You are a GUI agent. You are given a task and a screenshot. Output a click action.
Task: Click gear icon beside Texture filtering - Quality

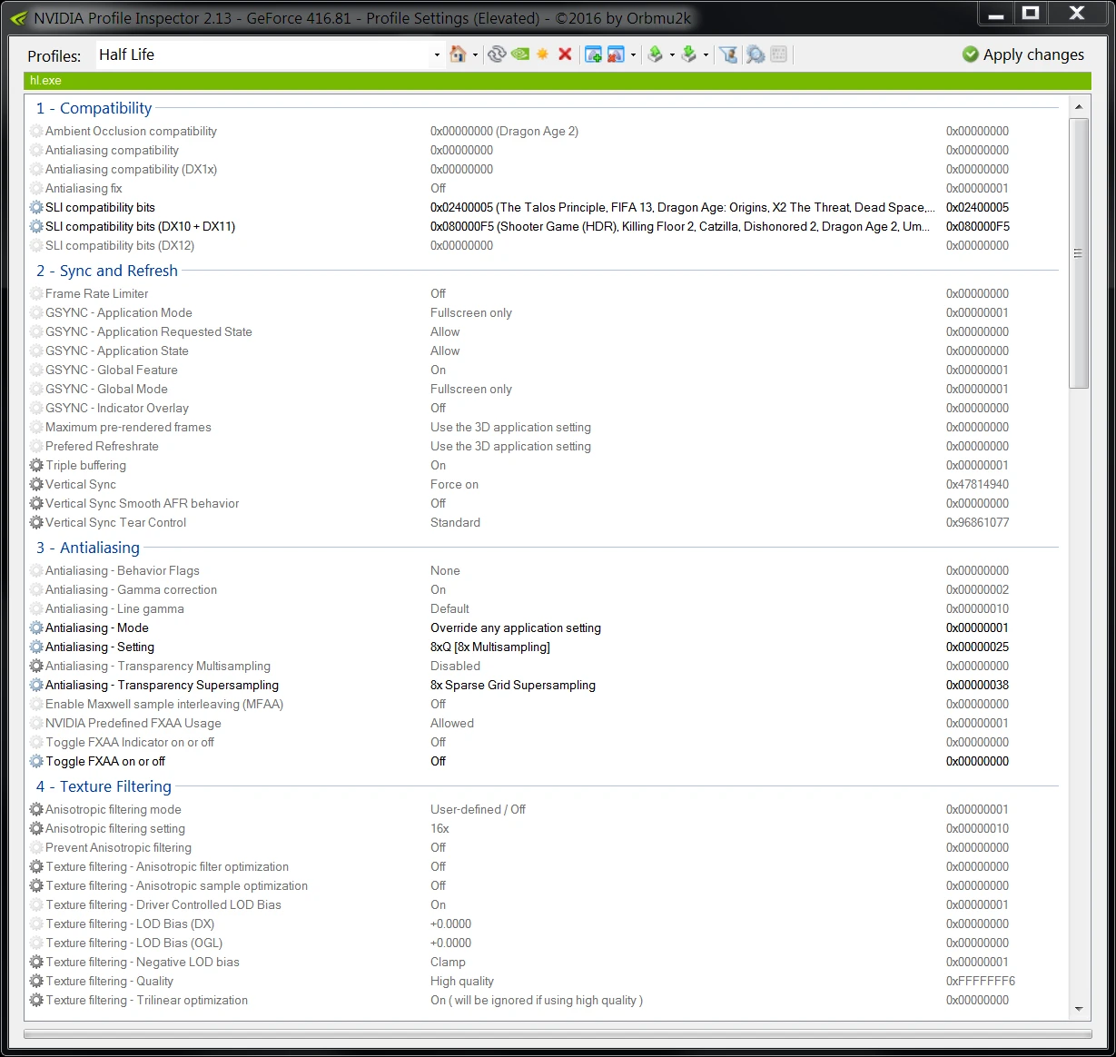click(36, 981)
